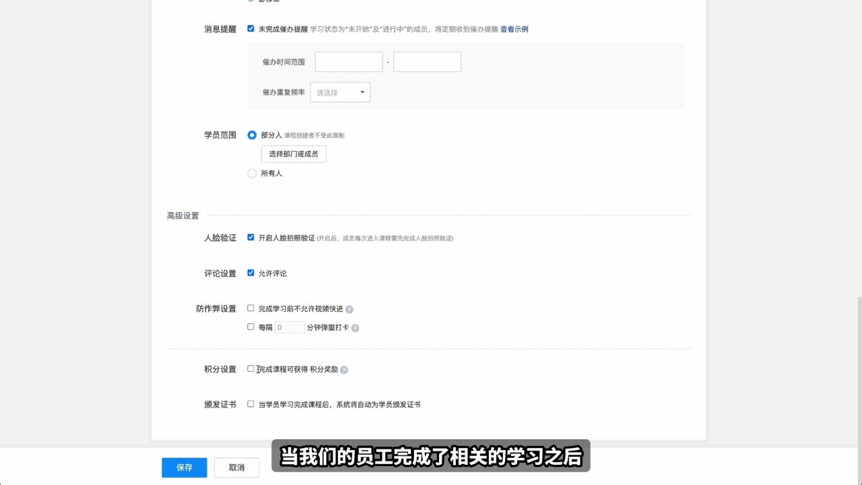Enable 完成课程可获得 积分奖励 checkbox
Screen dimensions: 862x485
point(251,368)
